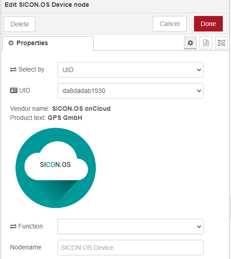Viewport: 231px width, 259px height.
Task: Click the Select by arrows icon
Action: point(13,70)
